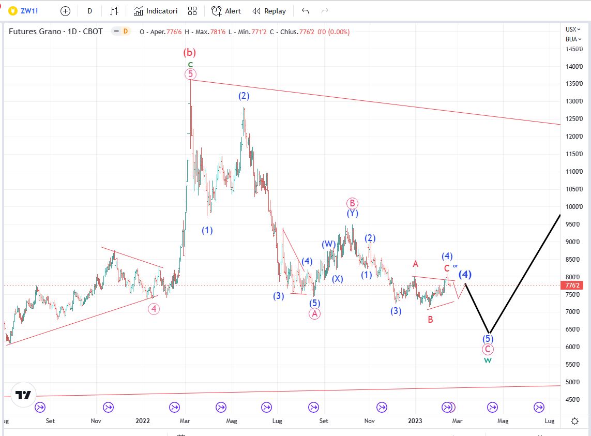
Task: Start bar Replay mode
Action: point(269,11)
